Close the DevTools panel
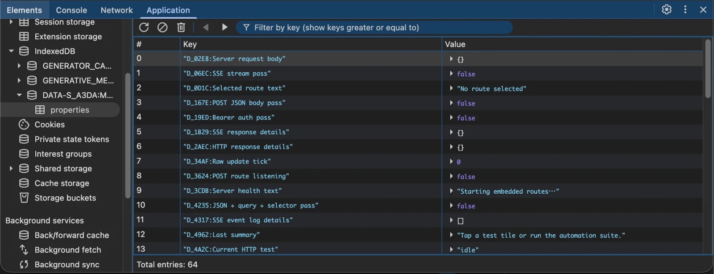Image resolution: width=714 pixels, height=274 pixels. 703,9
